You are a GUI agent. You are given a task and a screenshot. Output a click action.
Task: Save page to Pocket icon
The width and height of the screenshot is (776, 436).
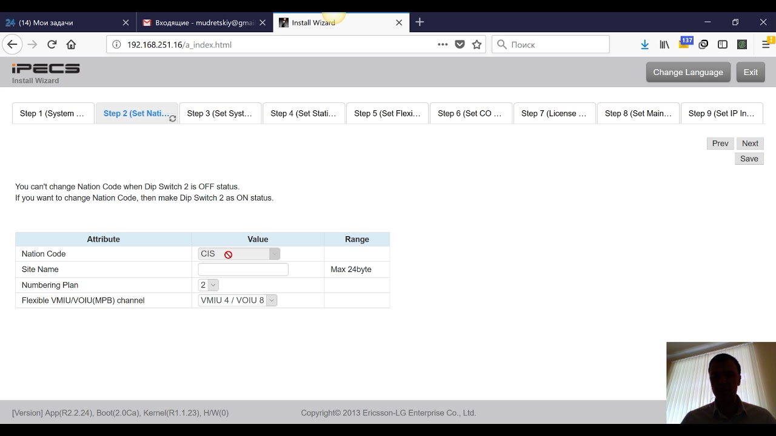pos(460,44)
